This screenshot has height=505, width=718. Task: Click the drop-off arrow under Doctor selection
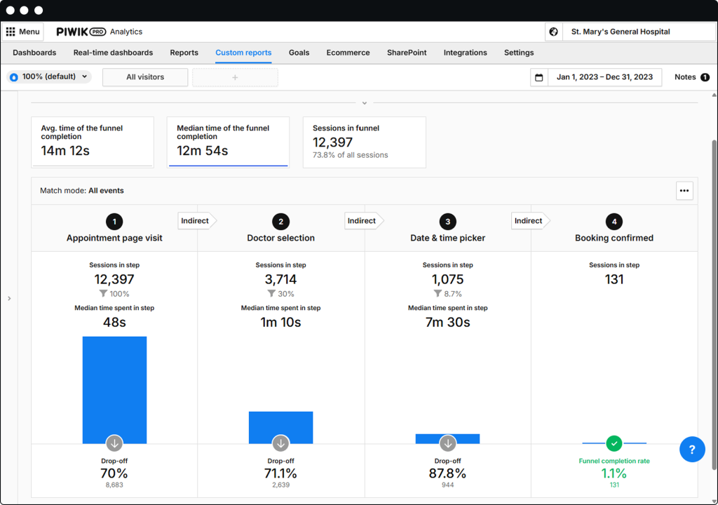pyautogui.click(x=280, y=443)
